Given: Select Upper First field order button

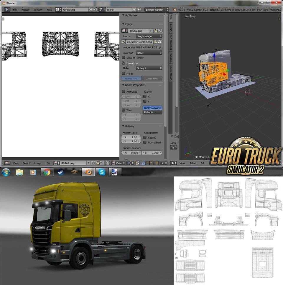Looking at the screenshot, I should [x=131, y=79].
